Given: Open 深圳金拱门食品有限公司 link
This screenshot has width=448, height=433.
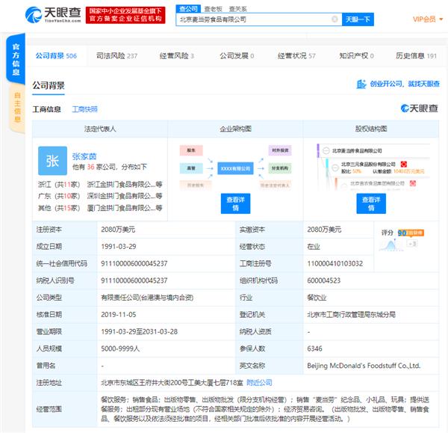Looking at the screenshot, I should pos(125,196).
